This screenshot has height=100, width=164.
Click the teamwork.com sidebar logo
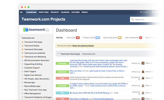pos(36,29)
